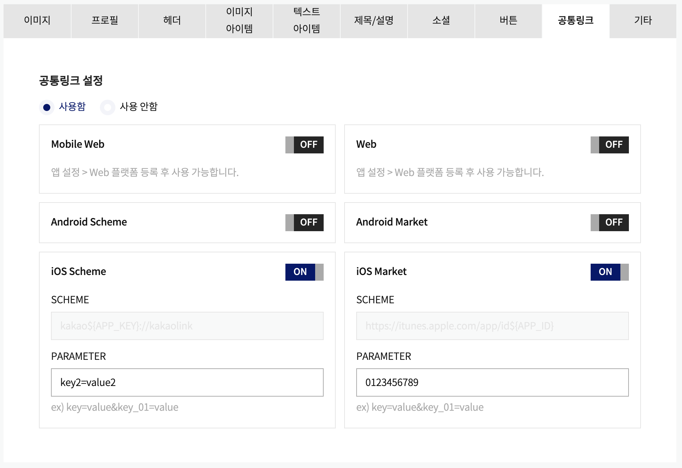
Task: Toggle the Web link switch
Action: (x=609, y=145)
